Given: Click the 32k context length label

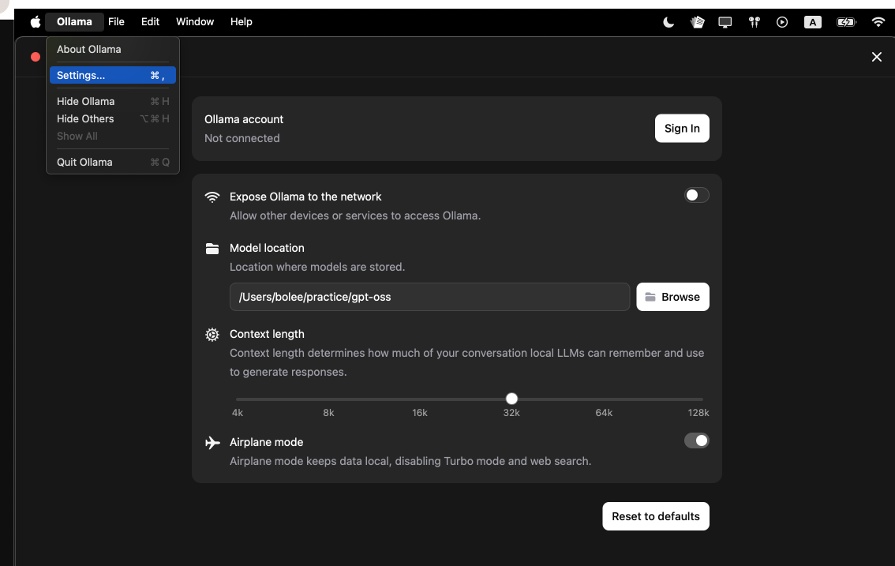Looking at the screenshot, I should (511, 413).
